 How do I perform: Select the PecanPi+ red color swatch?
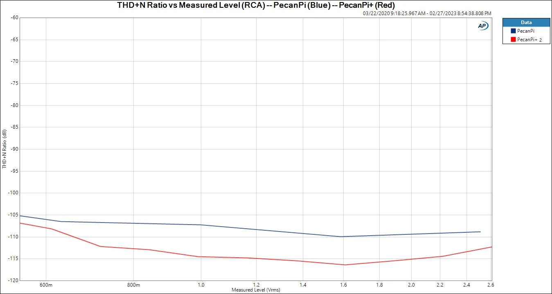point(513,40)
